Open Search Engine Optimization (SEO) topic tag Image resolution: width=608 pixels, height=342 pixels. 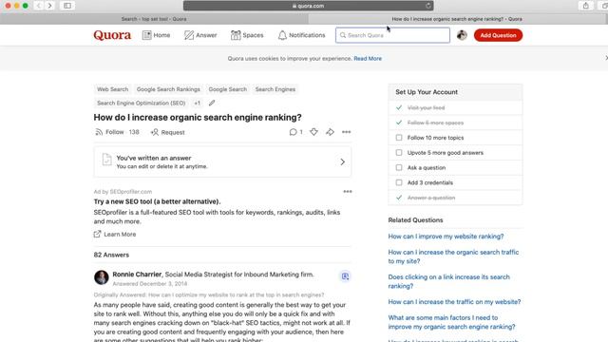[x=142, y=104]
